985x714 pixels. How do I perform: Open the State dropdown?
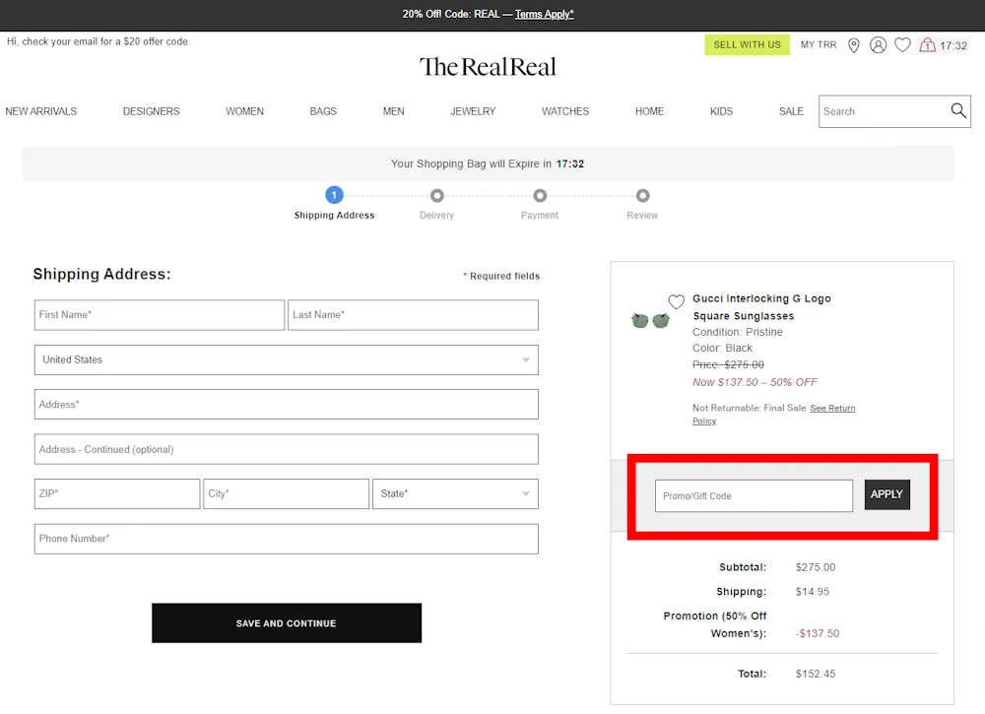[455, 494]
